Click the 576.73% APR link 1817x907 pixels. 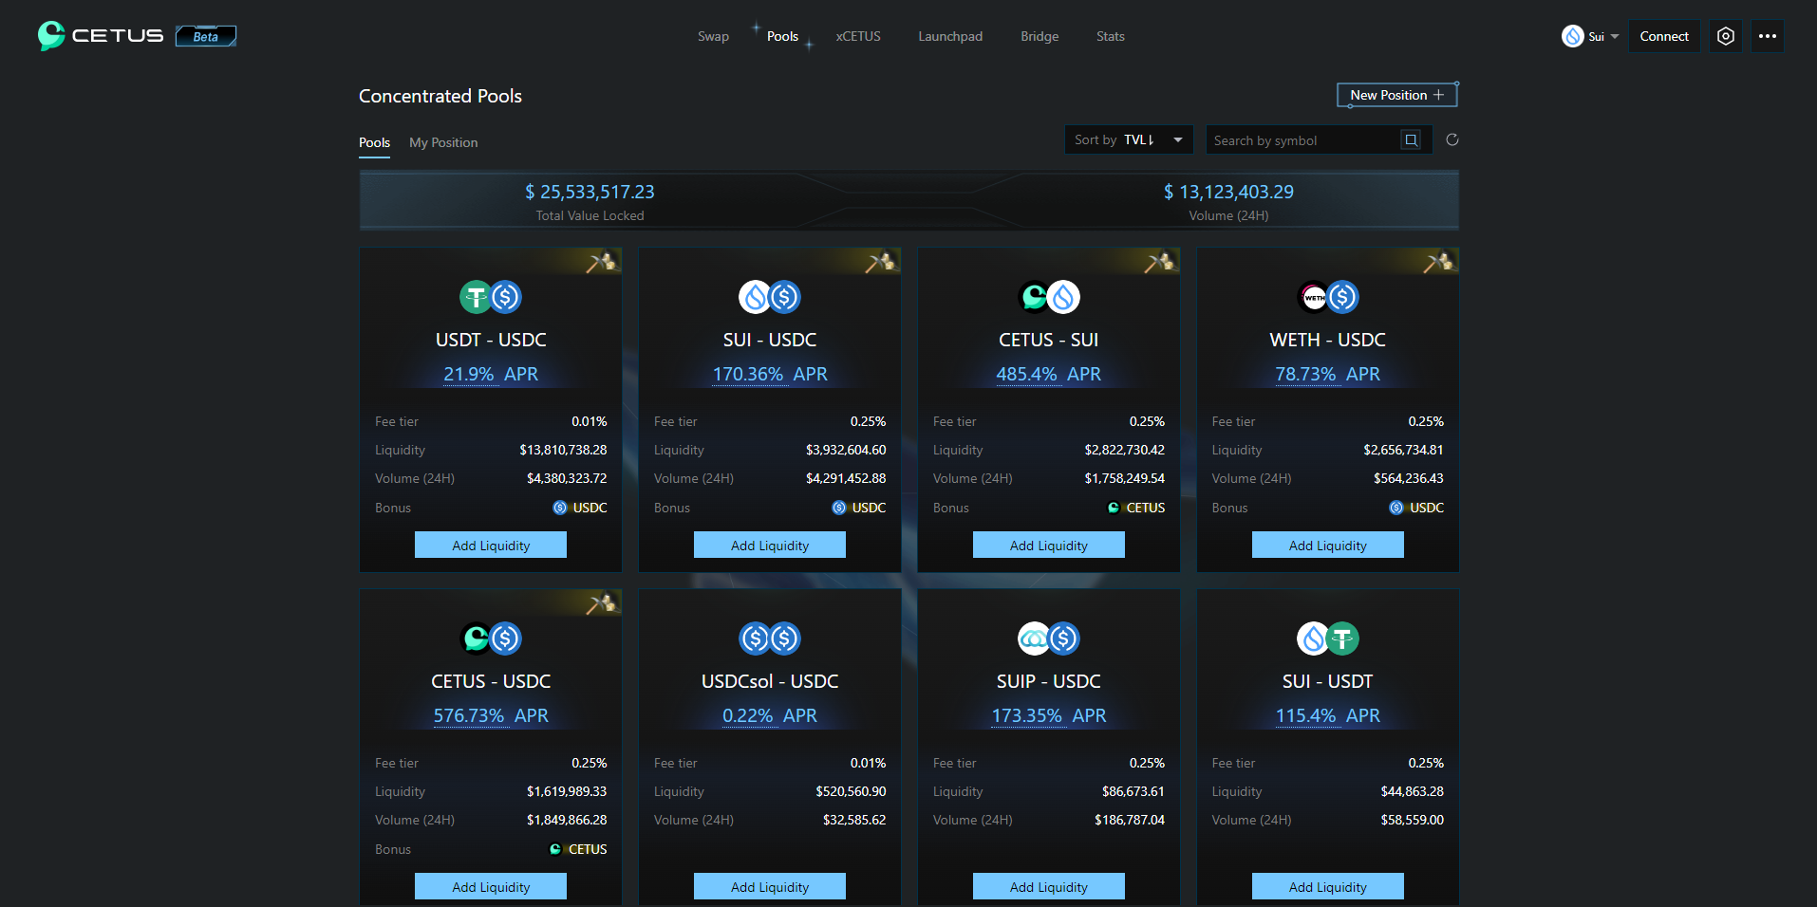click(491, 715)
